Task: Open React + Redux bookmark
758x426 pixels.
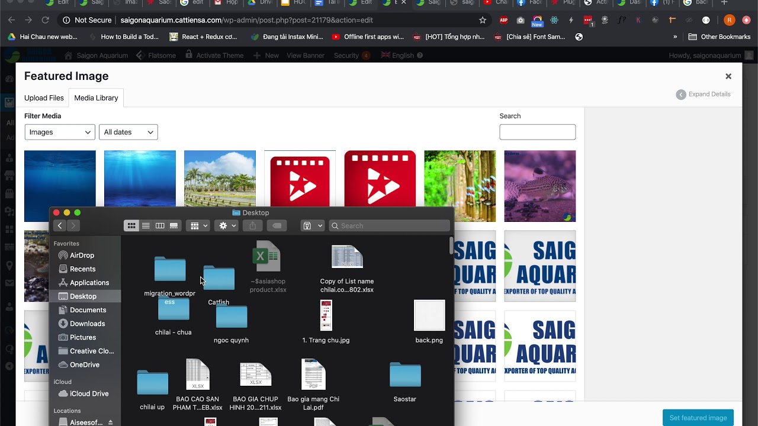Action: [203, 37]
